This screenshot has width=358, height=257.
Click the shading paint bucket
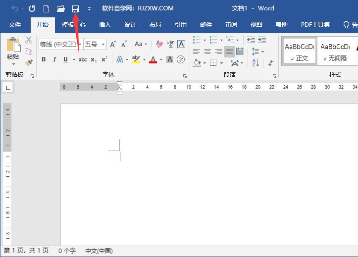[197, 63]
